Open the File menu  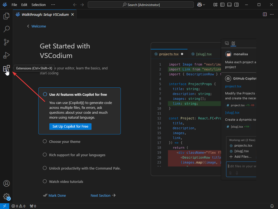coord(14,5)
